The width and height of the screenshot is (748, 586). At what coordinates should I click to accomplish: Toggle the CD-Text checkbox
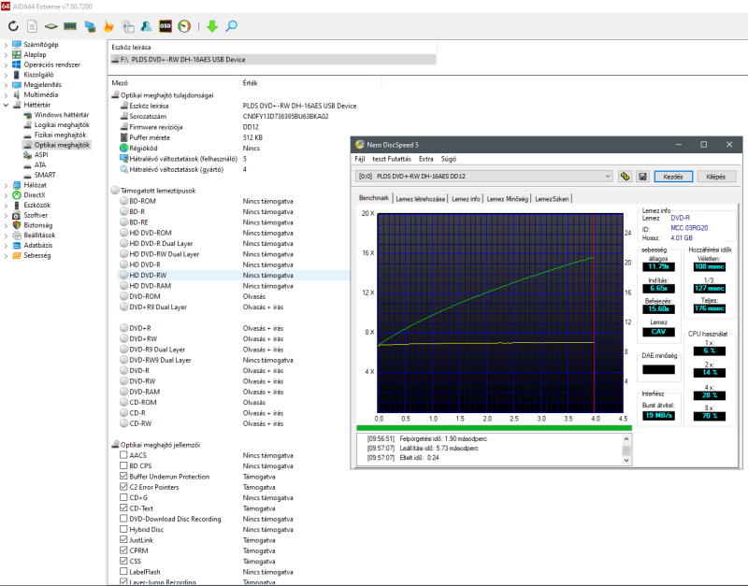124,508
